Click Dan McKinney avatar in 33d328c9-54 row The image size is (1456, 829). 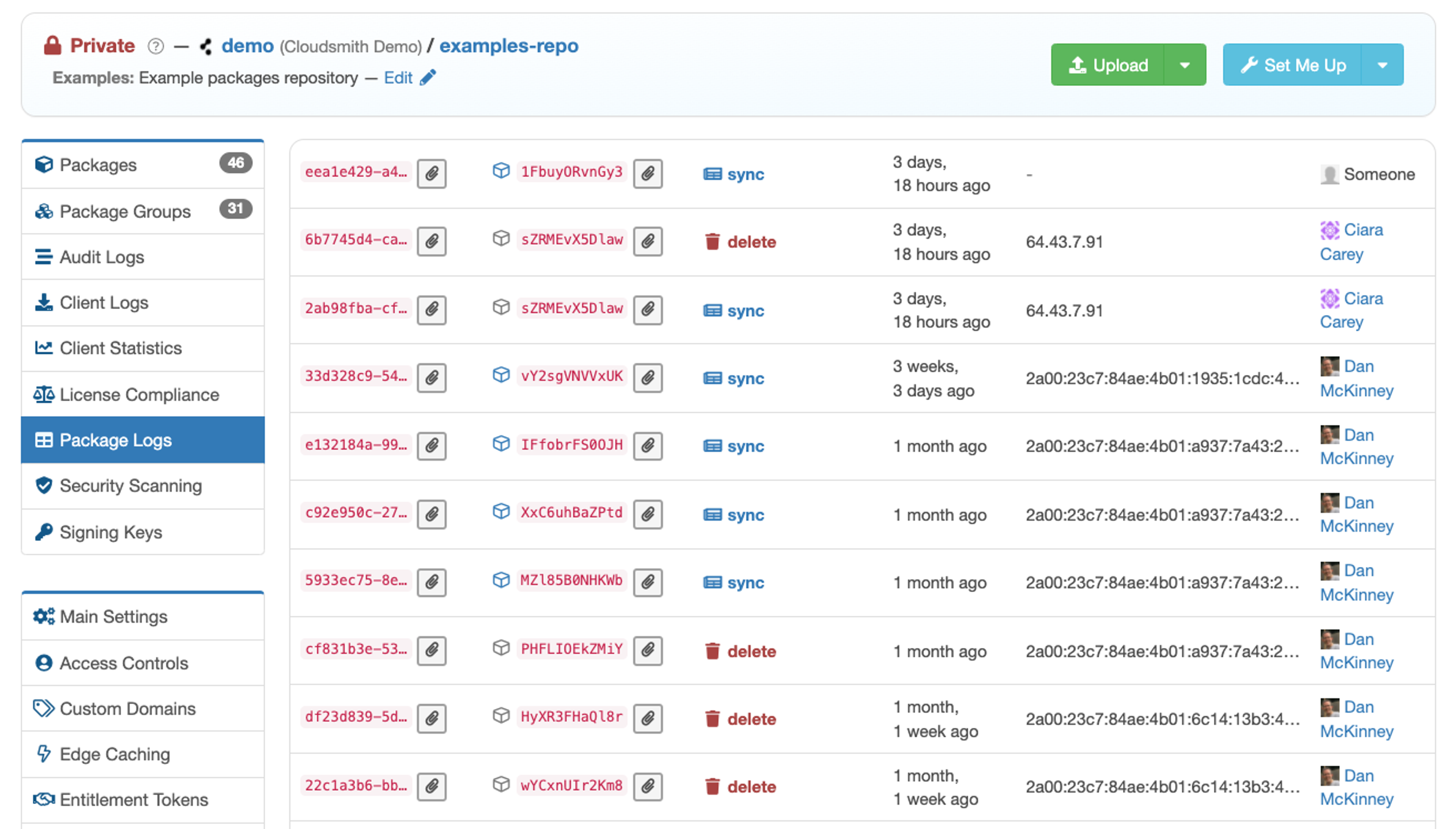[x=1329, y=366]
